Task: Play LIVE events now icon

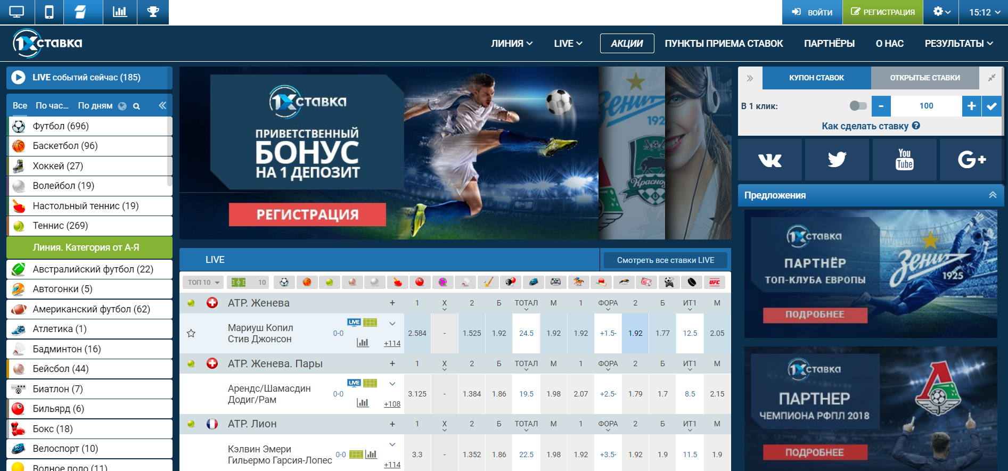Action: (x=18, y=78)
